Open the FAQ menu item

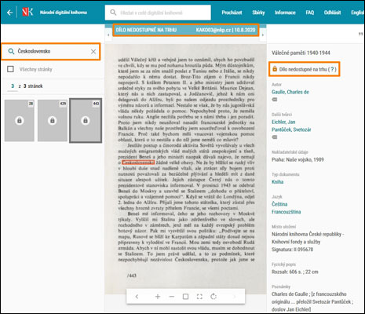(x=309, y=13)
